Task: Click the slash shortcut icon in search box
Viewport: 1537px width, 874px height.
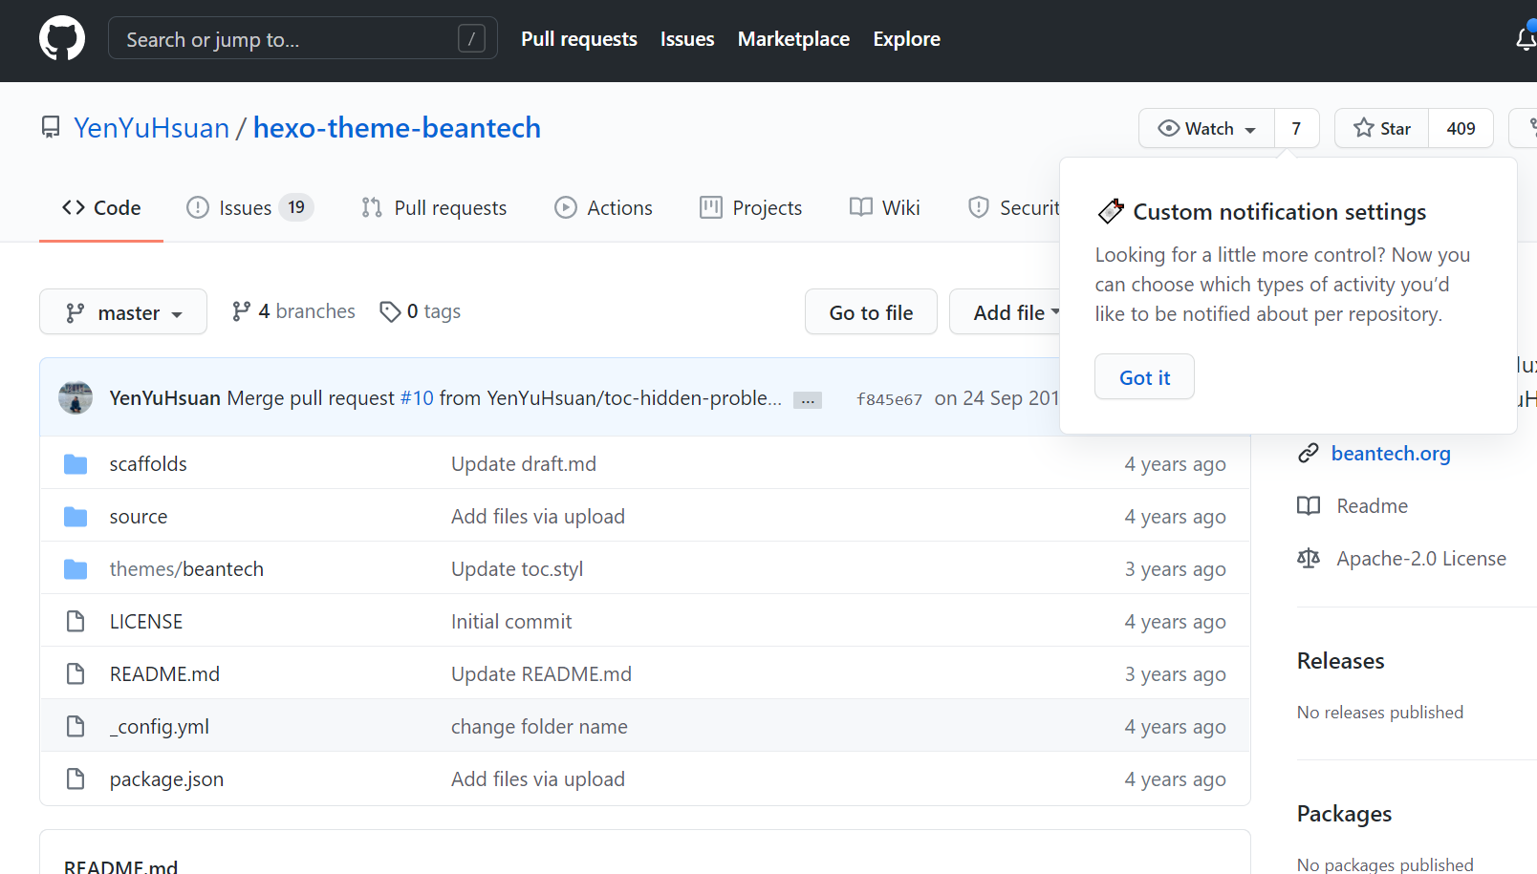Action: pyautogui.click(x=471, y=38)
